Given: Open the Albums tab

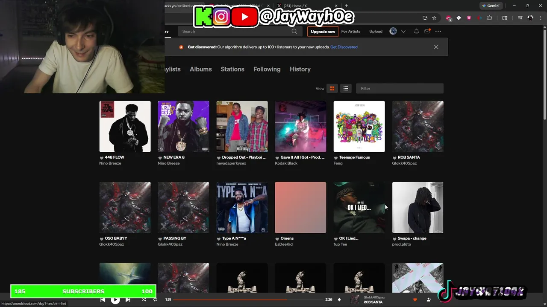Looking at the screenshot, I should pyautogui.click(x=200, y=69).
